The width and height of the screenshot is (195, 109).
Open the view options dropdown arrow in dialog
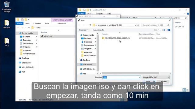[159, 30]
